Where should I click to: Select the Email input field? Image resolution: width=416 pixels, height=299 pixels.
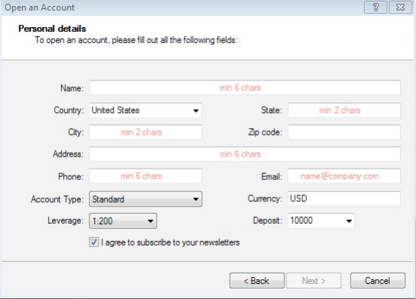[344, 176]
